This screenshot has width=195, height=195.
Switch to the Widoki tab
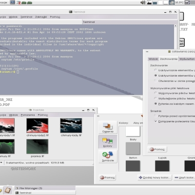(x=153, y=59)
